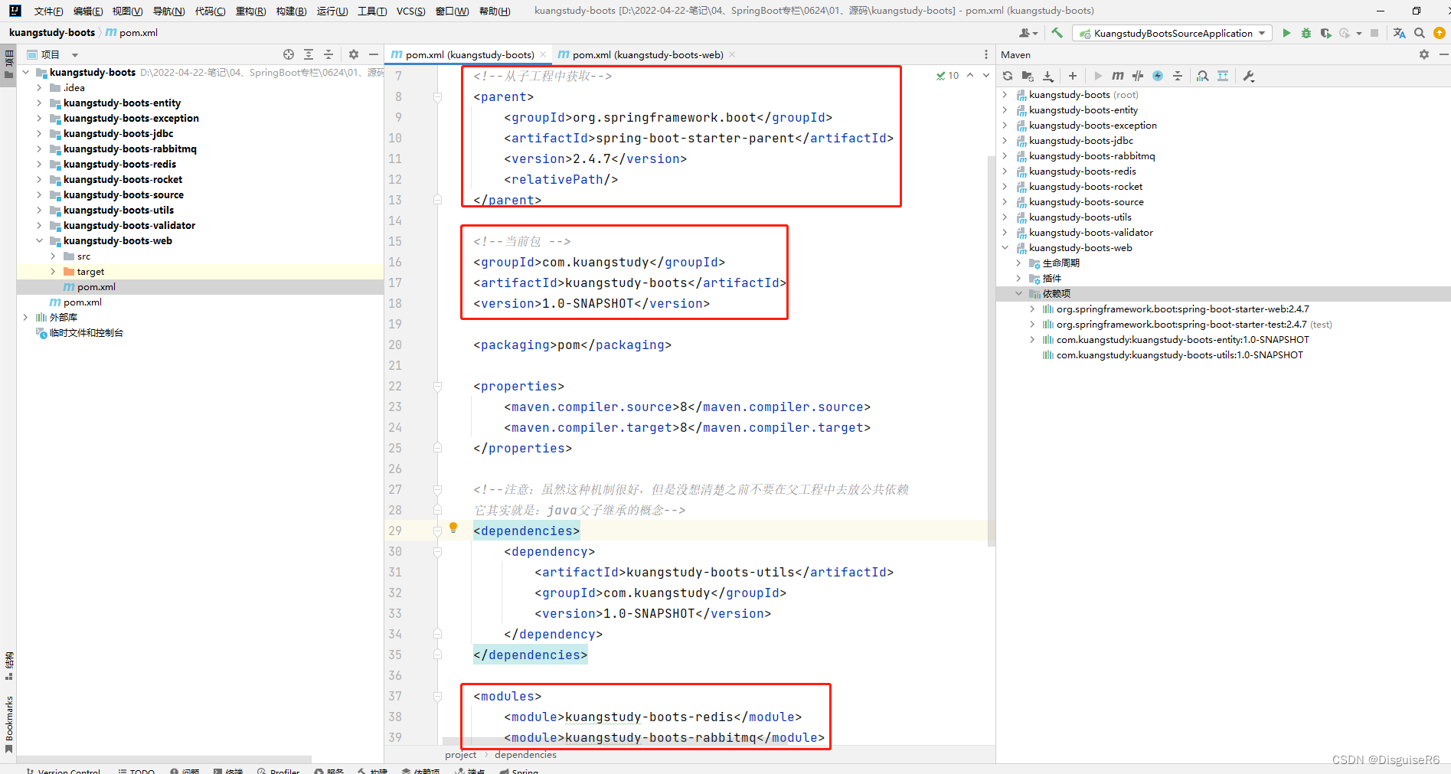Collapse all nodes in Maven panel
Screen dimensions: 1451x774
pos(1178,76)
